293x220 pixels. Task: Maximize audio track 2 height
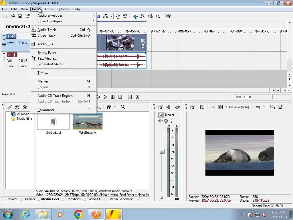click(x=4, y=59)
